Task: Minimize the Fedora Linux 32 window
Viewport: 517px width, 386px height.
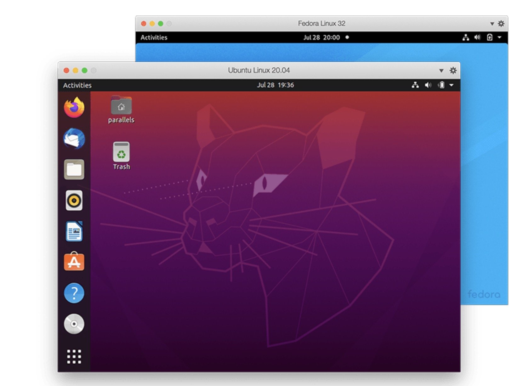Action: click(x=152, y=24)
